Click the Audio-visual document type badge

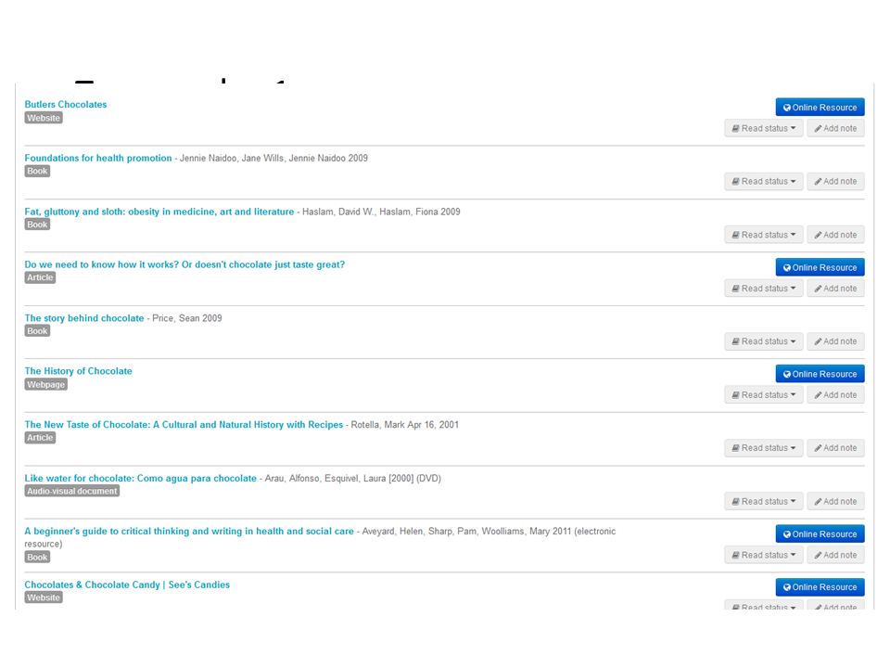[x=72, y=491]
